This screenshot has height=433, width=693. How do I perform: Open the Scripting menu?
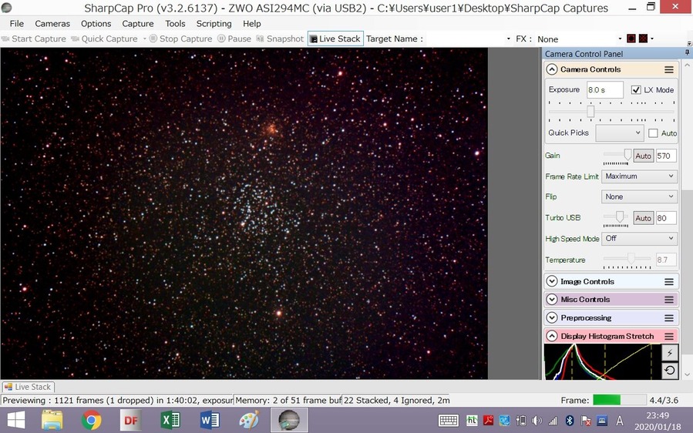(x=214, y=23)
